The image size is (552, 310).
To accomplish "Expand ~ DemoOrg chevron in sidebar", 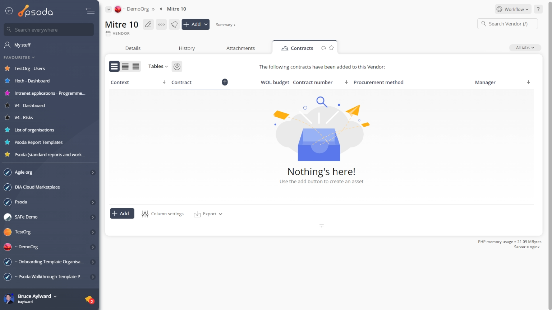I will (x=93, y=247).
